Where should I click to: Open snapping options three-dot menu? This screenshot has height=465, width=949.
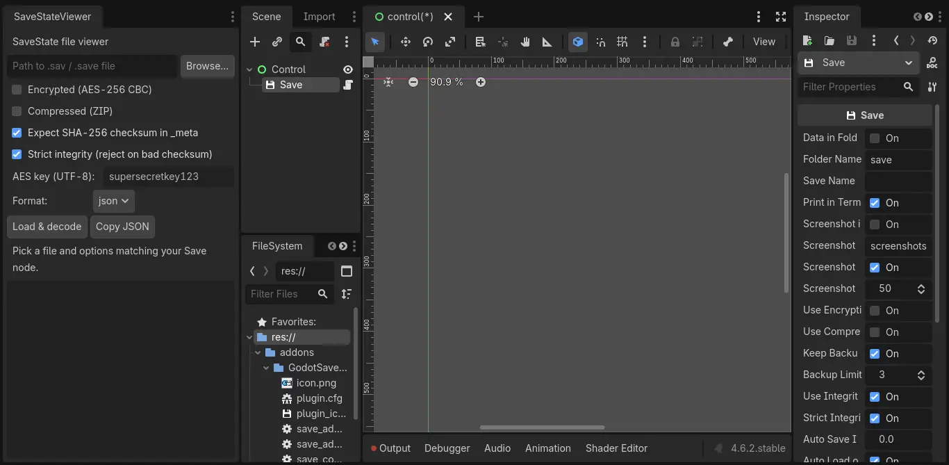click(x=643, y=42)
